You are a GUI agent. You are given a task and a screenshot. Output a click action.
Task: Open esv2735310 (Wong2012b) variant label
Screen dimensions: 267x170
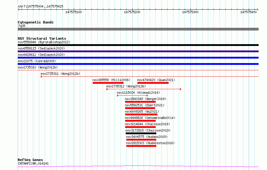38,67
